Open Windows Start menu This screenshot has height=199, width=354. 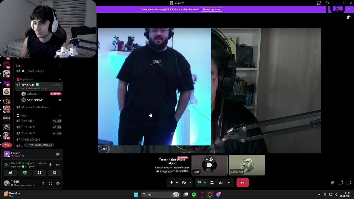point(136,195)
